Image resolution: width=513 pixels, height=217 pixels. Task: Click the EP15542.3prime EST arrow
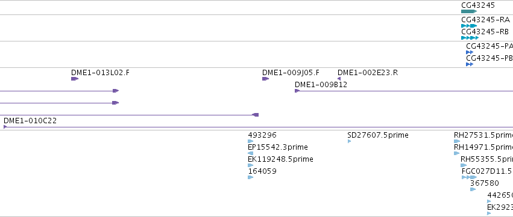251,153
